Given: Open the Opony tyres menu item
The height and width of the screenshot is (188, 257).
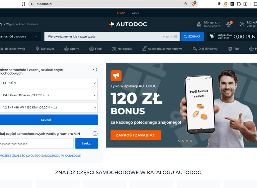Looking at the screenshot, I should (x=72, y=49).
